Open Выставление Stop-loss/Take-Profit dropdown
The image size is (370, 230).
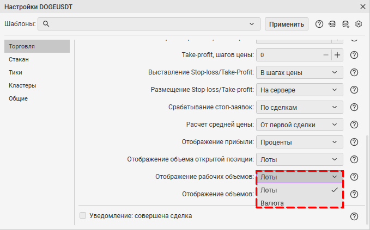coord(299,72)
